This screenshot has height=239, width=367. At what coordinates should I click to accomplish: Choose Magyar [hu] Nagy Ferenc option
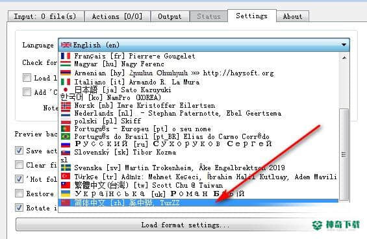point(199,64)
